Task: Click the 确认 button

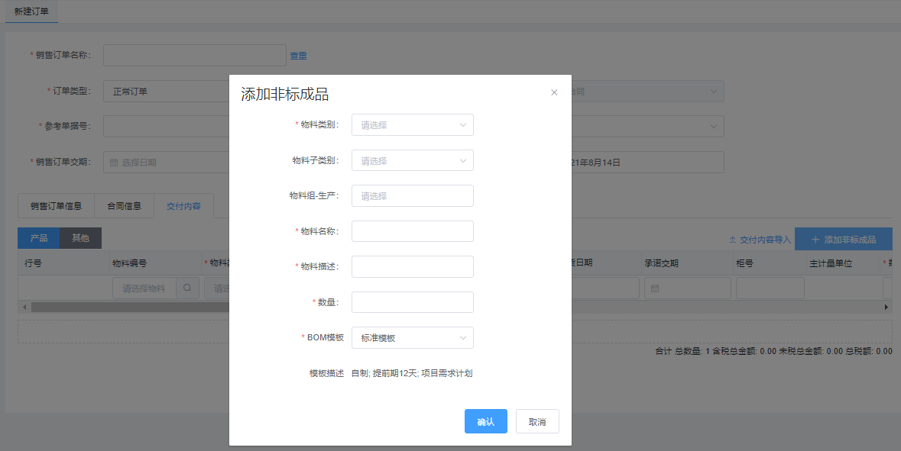Action: coord(485,421)
